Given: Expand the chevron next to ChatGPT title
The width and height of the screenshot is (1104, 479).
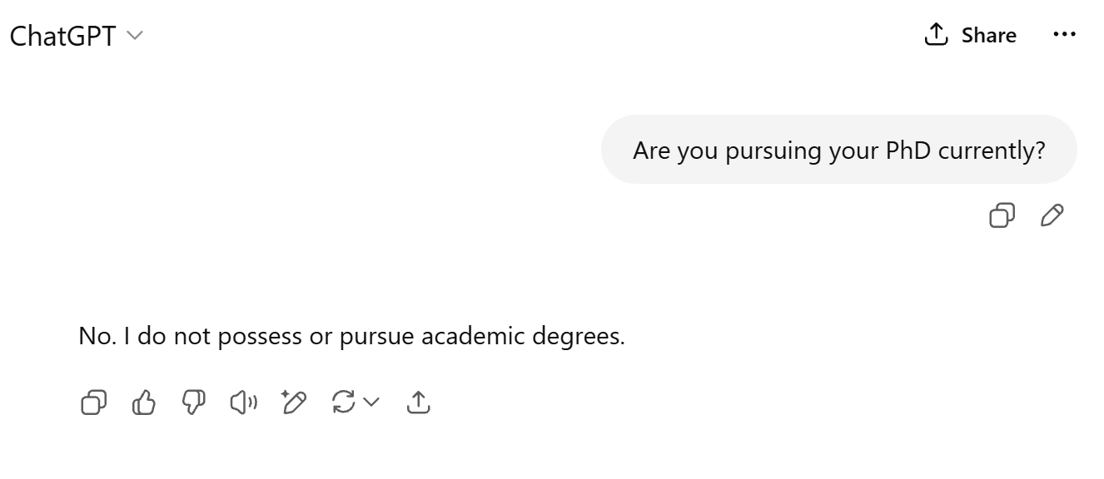Looking at the screenshot, I should point(134,36).
